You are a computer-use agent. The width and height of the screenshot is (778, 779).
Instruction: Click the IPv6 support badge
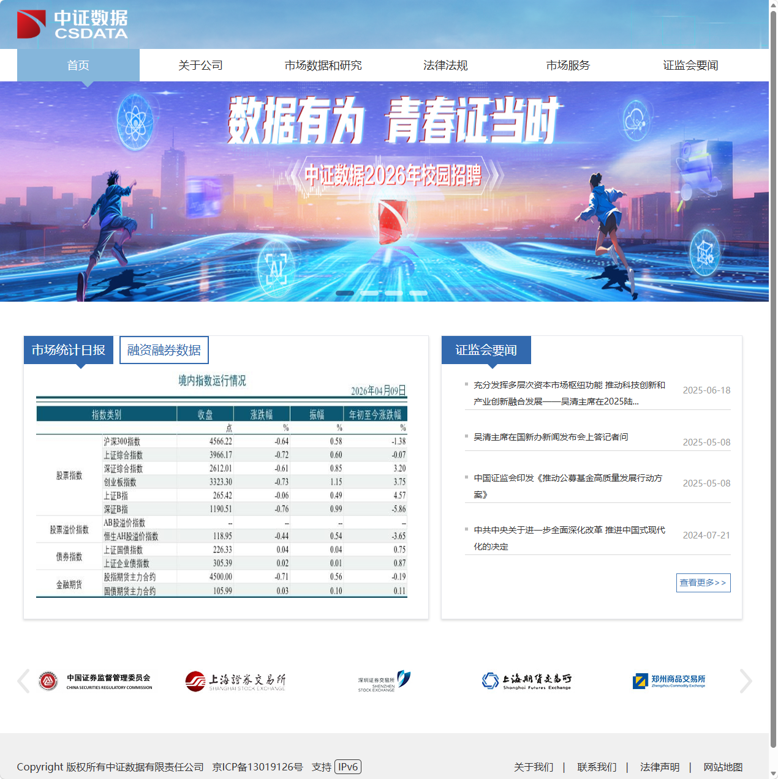click(348, 766)
